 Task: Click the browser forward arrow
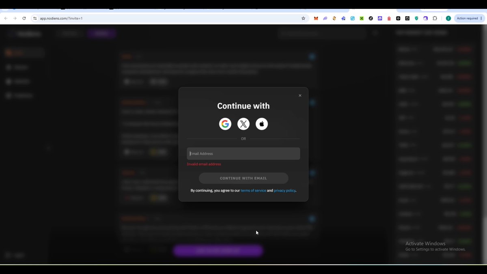15,18
